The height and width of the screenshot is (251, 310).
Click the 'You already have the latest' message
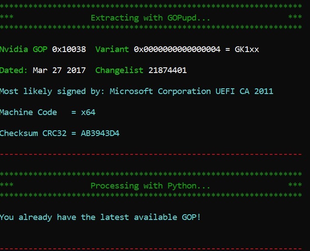click(101, 217)
